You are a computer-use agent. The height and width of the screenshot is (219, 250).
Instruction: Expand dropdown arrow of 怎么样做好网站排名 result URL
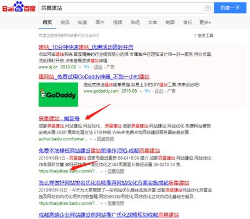click(101, 204)
